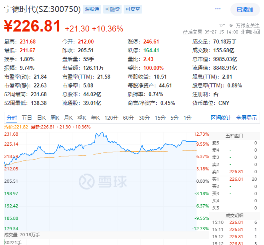Click the 深股通 tag

click(92, 9)
